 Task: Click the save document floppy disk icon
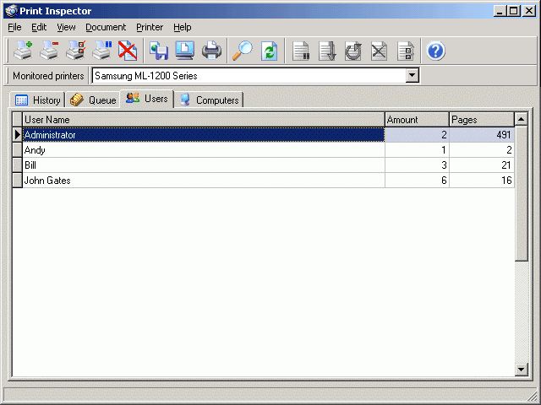click(159, 51)
